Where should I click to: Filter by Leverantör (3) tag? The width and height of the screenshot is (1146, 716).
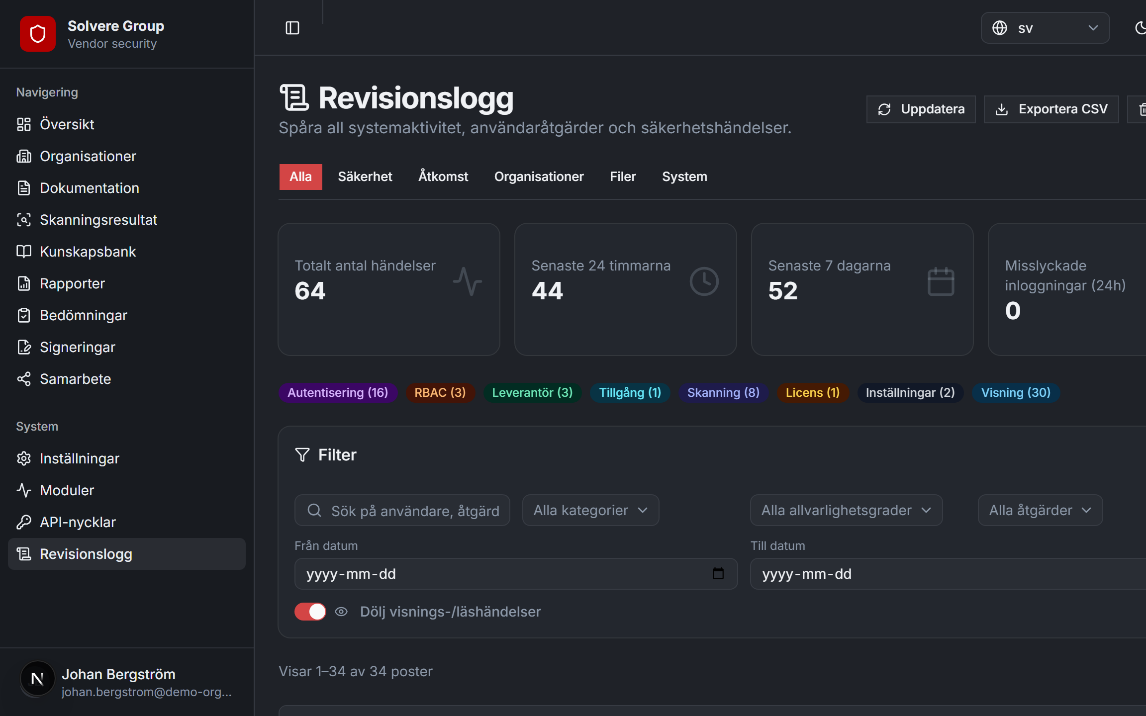[532, 392]
